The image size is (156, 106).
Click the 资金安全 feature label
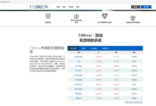tap(48, 22)
